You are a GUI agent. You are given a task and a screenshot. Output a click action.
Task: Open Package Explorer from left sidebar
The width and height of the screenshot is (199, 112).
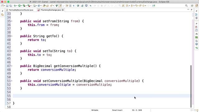(2, 15)
